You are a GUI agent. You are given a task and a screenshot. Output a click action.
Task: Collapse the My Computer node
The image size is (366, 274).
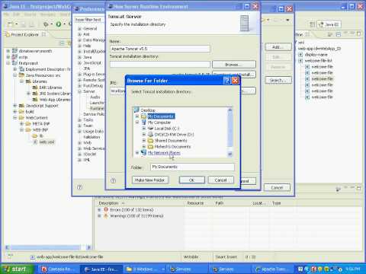(137, 123)
